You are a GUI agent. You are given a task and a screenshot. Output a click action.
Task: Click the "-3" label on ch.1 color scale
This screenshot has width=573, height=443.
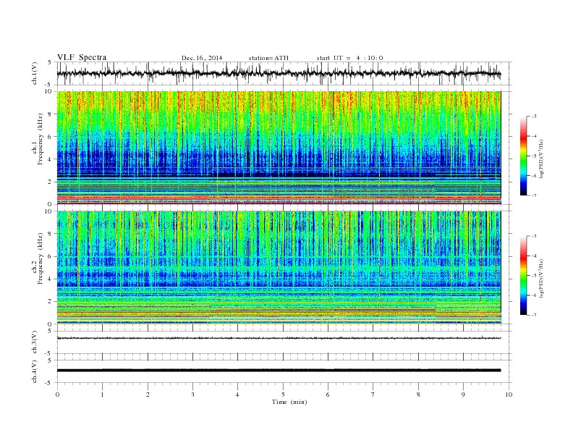coord(534,117)
